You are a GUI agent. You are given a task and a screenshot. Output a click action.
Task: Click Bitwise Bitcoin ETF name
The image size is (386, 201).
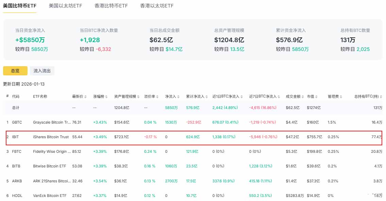click(49, 166)
